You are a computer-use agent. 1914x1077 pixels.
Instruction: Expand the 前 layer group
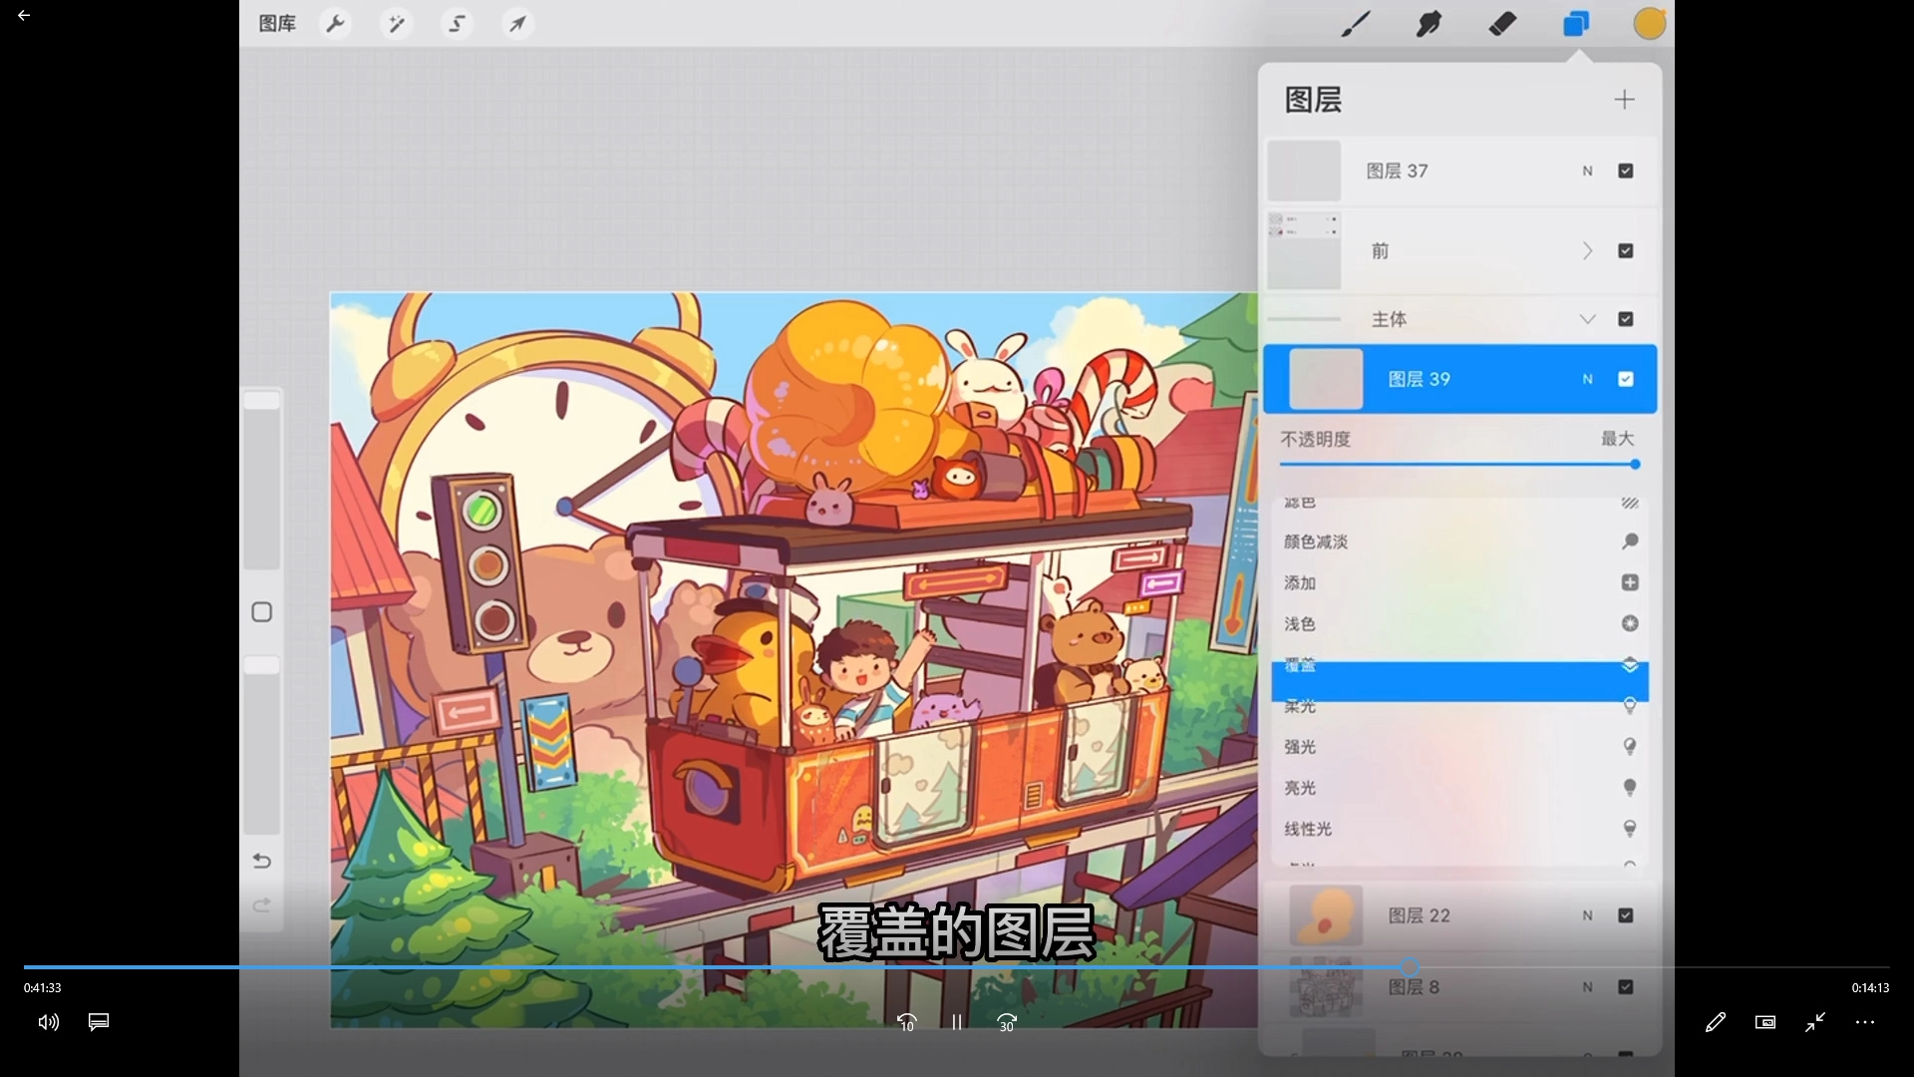[1587, 251]
